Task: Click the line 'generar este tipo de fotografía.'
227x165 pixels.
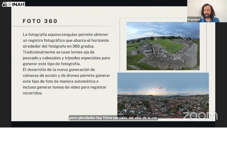Action: [x=52, y=64]
